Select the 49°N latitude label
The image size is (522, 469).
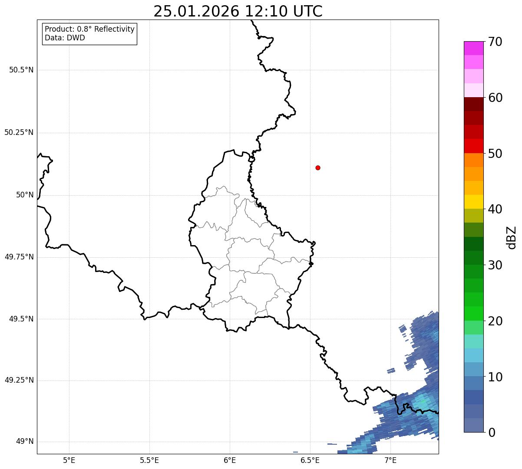click(x=25, y=442)
